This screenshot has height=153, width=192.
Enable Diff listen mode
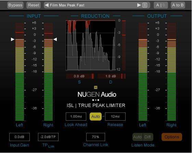click(x=148, y=137)
